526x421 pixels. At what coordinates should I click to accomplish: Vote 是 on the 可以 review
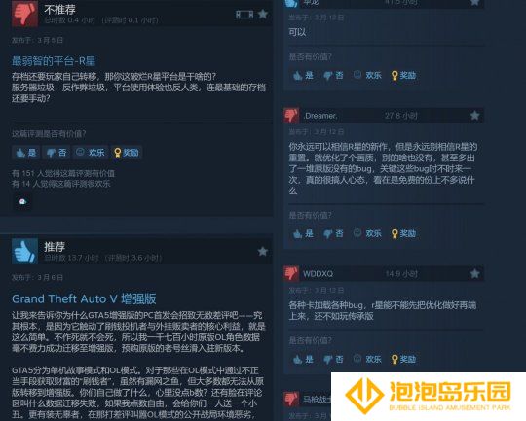point(303,75)
